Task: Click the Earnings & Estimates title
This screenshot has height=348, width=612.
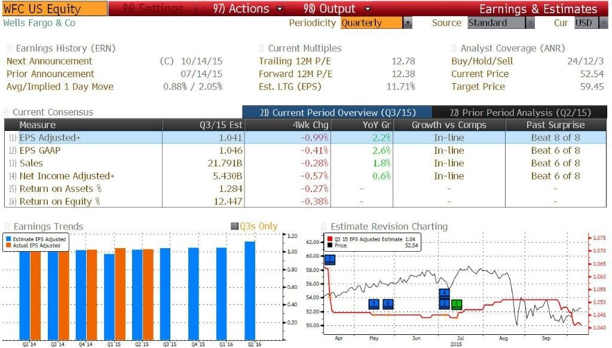Action: click(x=538, y=9)
